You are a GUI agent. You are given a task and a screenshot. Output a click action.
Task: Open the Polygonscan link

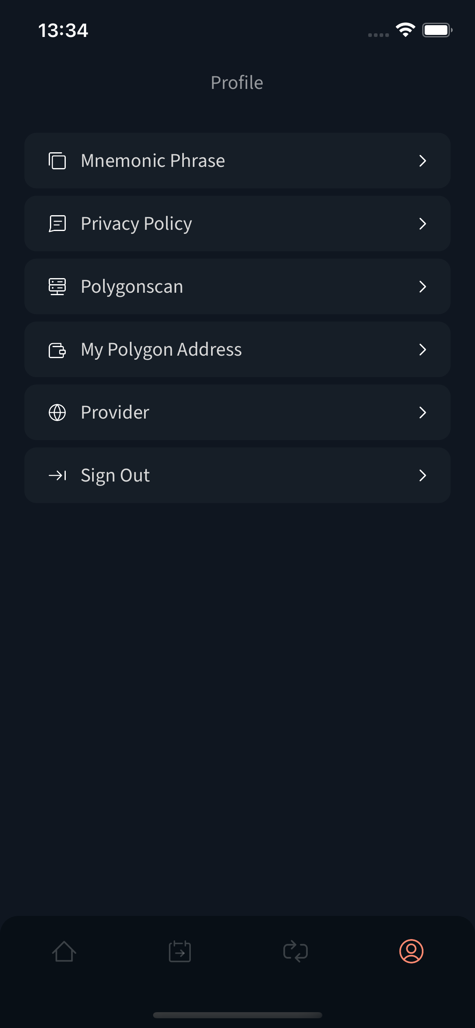click(132, 287)
